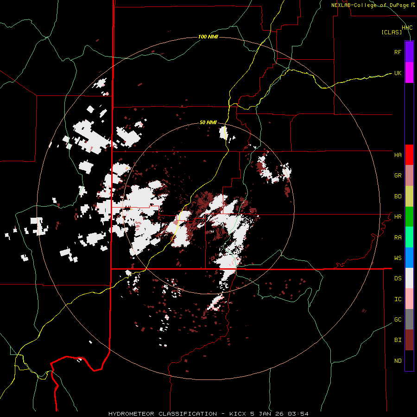Click the mint green RA legend swatch
417x417 pixels.
pyautogui.click(x=409, y=237)
